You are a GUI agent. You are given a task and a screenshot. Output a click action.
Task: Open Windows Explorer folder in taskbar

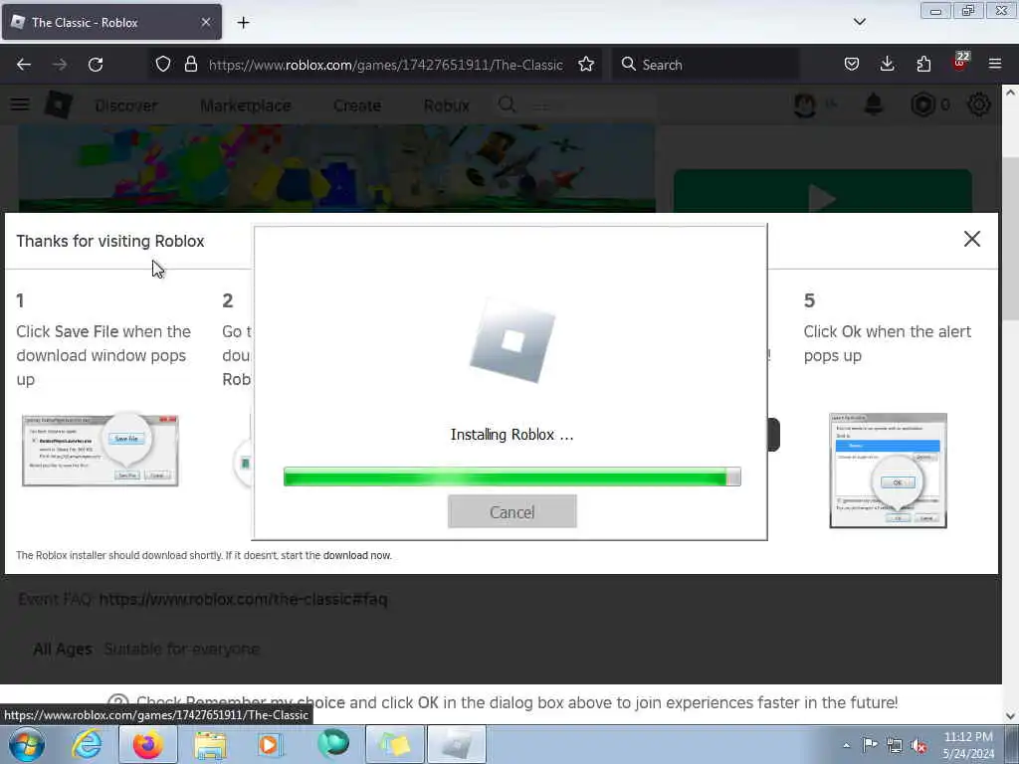[210, 745]
